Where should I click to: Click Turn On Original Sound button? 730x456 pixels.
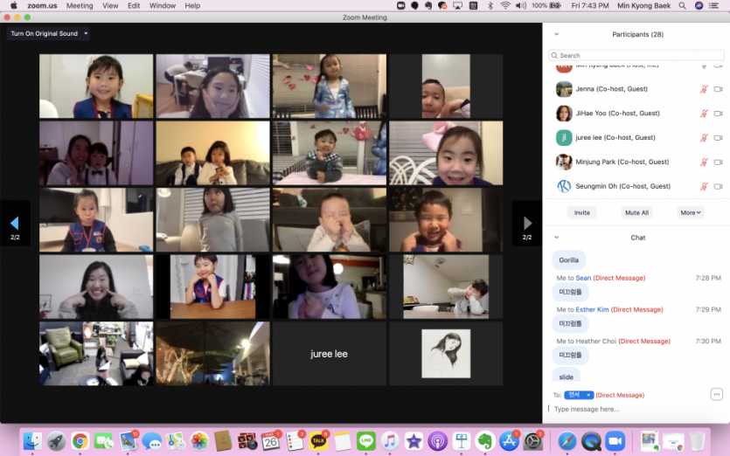(45, 33)
